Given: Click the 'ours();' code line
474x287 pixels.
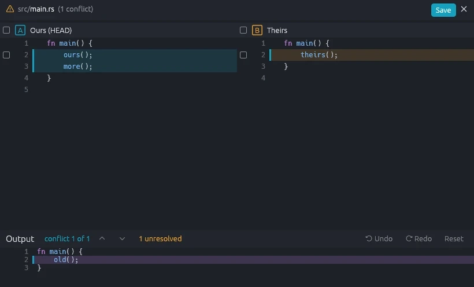Looking at the screenshot, I should click(x=77, y=55).
